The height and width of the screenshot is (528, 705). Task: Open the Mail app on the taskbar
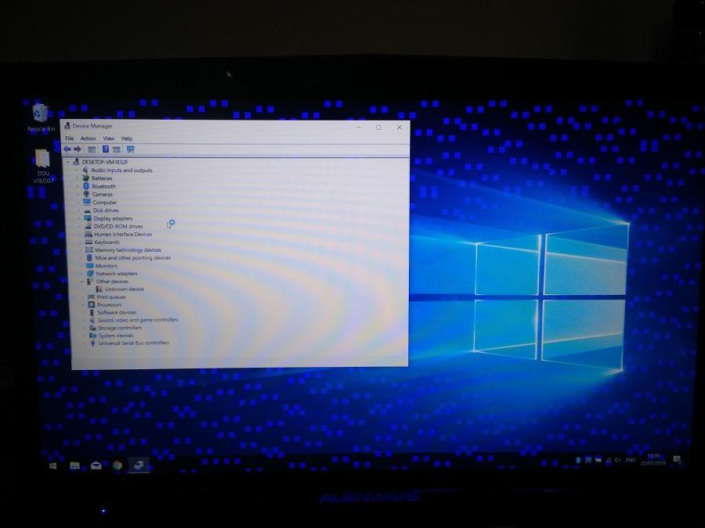point(96,465)
